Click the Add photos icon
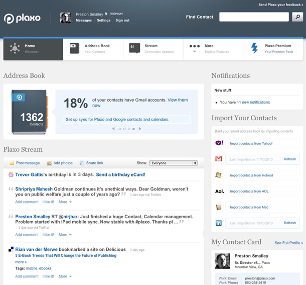Image resolution: width=306 pixels, height=285 pixels. (x=49, y=163)
